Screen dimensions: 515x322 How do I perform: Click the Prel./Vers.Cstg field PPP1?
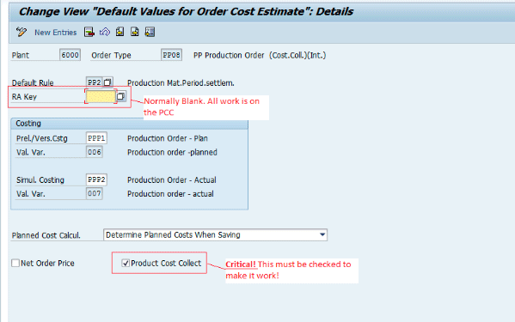pos(96,138)
